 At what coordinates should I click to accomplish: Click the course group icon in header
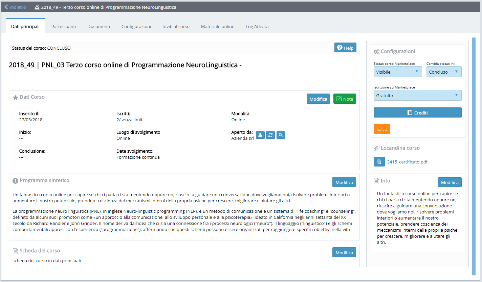[x=37, y=7]
